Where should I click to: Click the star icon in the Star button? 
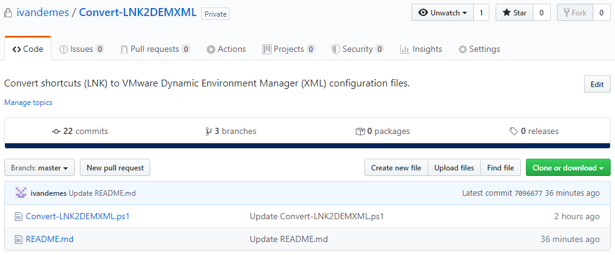(506, 12)
